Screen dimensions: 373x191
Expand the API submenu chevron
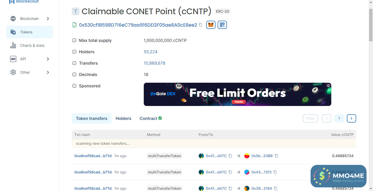(x=48, y=59)
